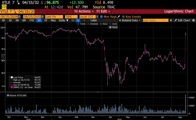This screenshot has width=196, height=120.
Task: Activate the Track crosshair tool
Action: 81,24
